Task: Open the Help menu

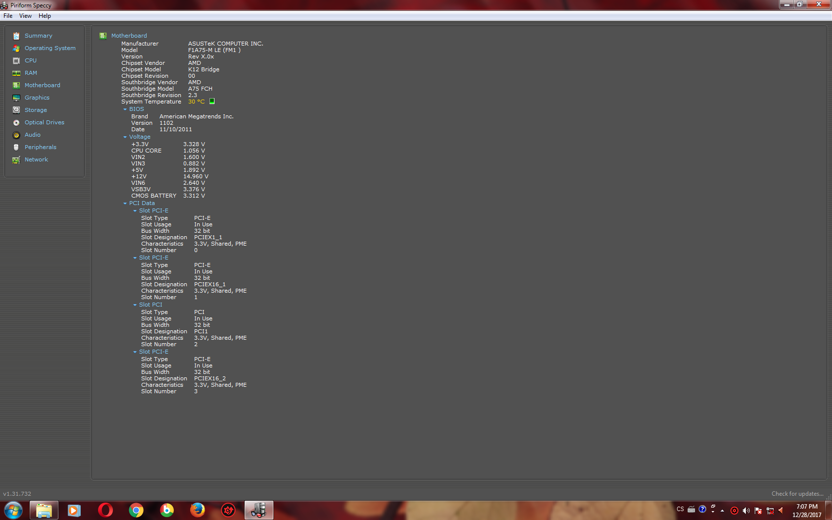Action: [x=45, y=16]
